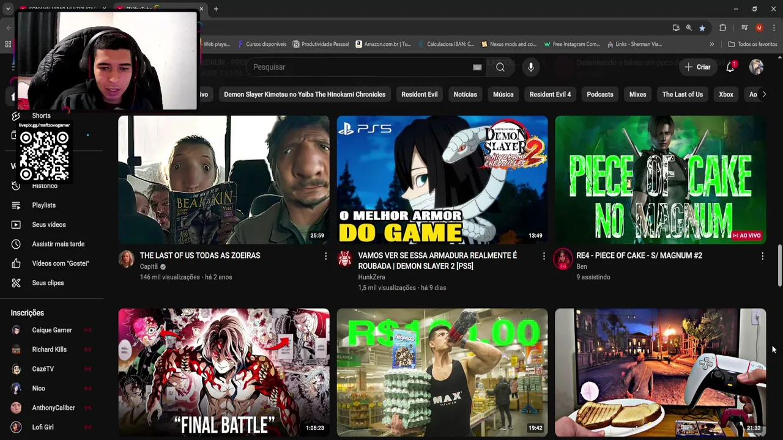Click the Criar button
Image resolution: width=783 pixels, height=440 pixels.
coord(698,67)
